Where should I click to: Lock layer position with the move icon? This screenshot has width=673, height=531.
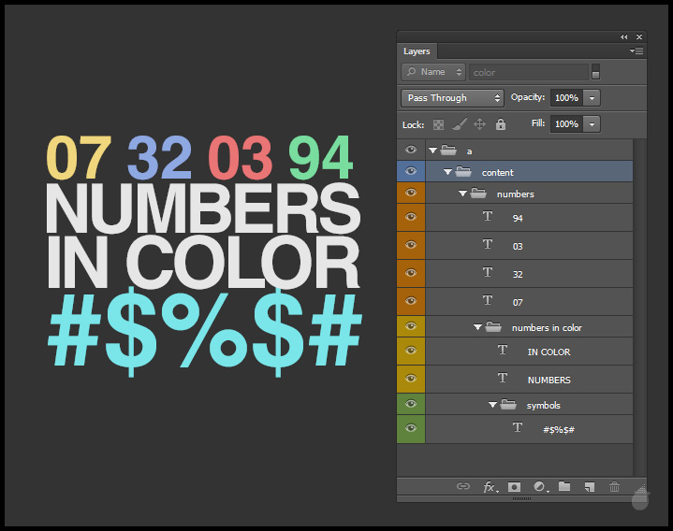point(479,124)
